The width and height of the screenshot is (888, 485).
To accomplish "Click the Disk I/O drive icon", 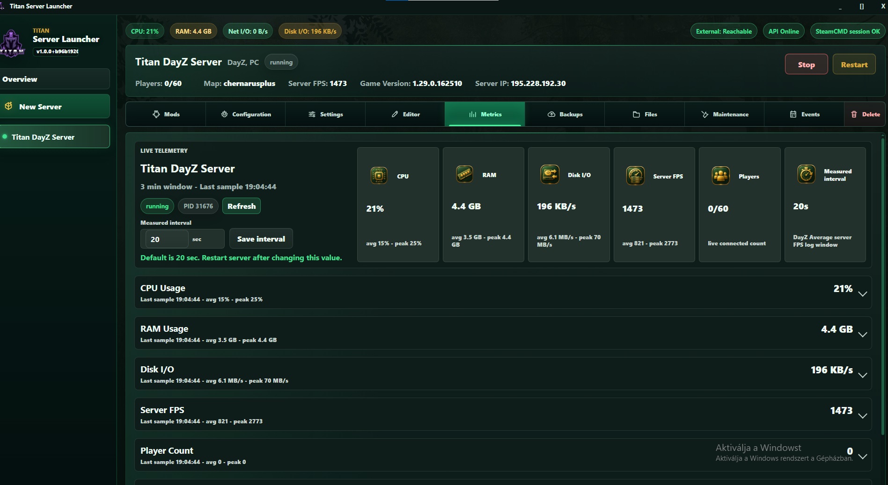I will (550, 174).
